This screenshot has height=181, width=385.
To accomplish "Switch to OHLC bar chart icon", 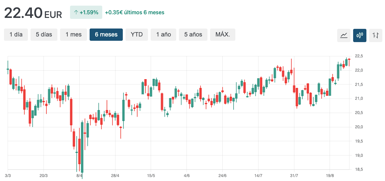I will (x=376, y=35).
